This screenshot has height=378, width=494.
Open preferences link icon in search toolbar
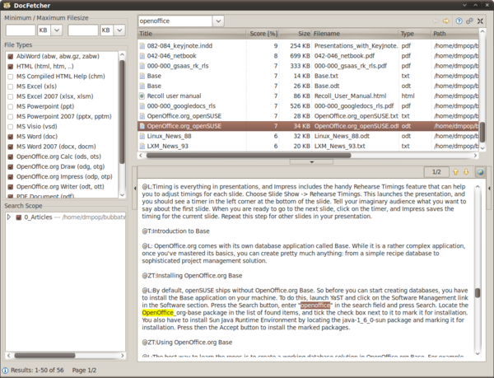pyautogui.click(x=469, y=21)
